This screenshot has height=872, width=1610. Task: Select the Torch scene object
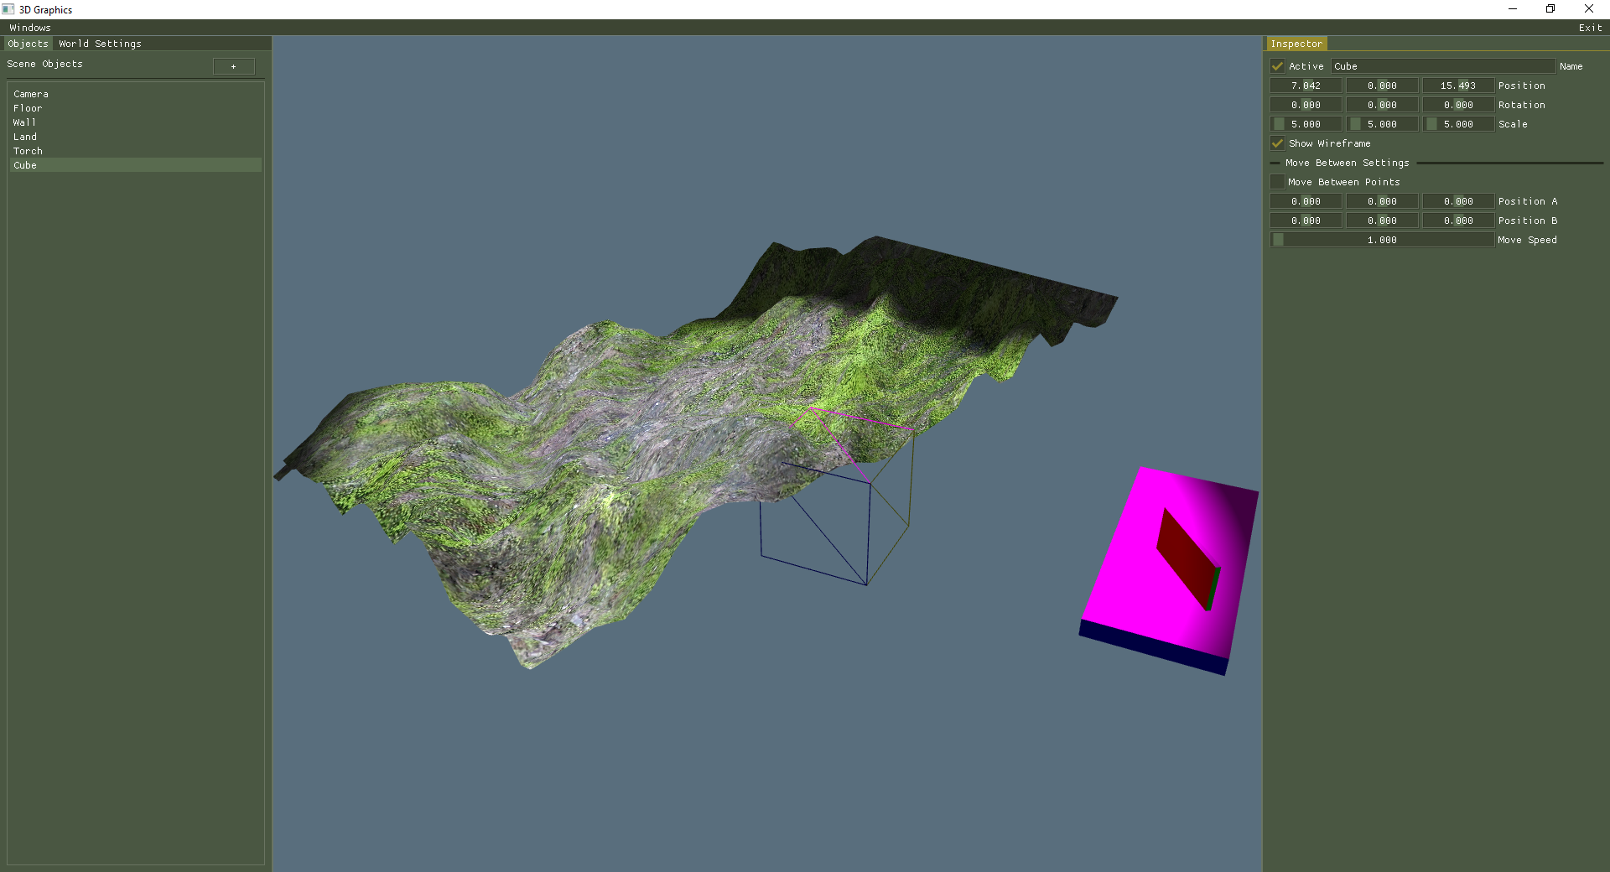(x=28, y=150)
